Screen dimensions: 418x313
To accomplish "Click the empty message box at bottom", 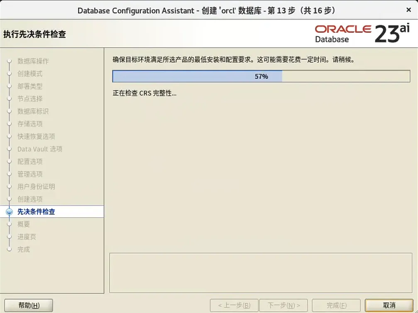I will click(x=261, y=272).
